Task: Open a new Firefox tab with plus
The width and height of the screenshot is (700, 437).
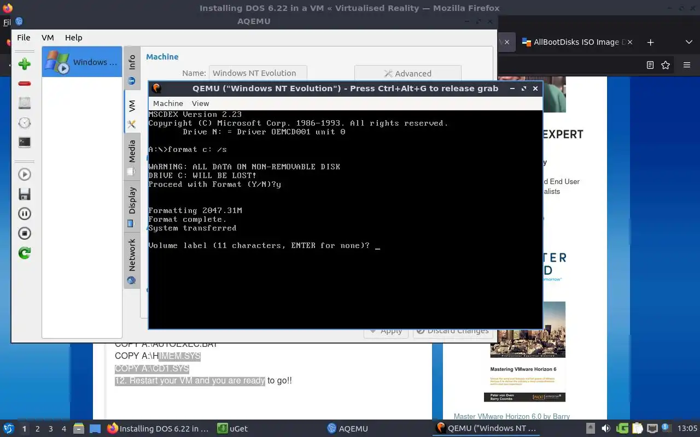Action: tap(650, 42)
